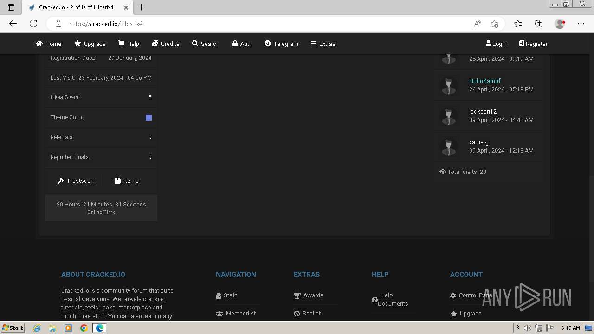The height and width of the screenshot is (334, 594).
Task: Open the Collections icon
Action: (x=538, y=24)
